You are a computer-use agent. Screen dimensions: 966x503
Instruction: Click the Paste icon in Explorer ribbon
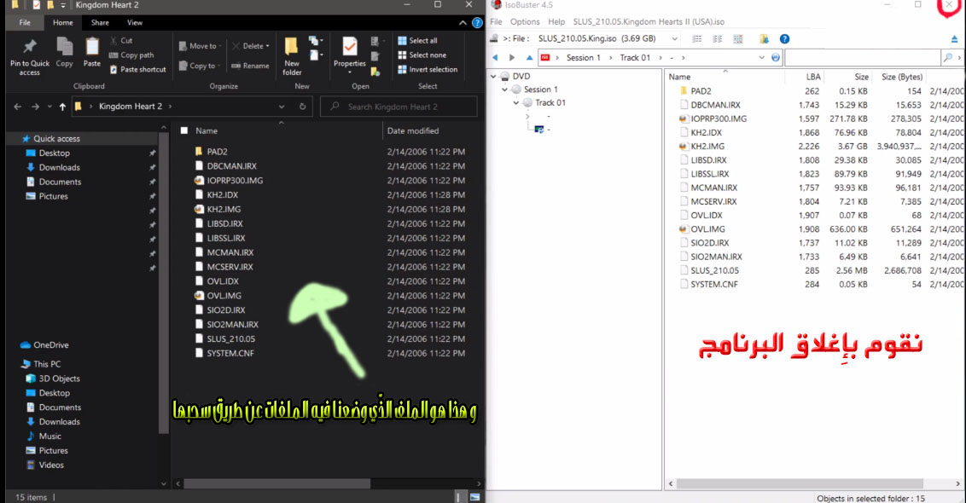tap(92, 52)
